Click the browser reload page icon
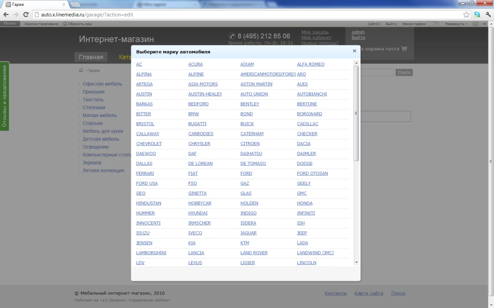494x308 pixels. [26, 15]
